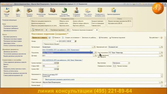Click the magnifier icon next to Организация
The height and width of the screenshot is (94, 167).
tap(94, 47)
